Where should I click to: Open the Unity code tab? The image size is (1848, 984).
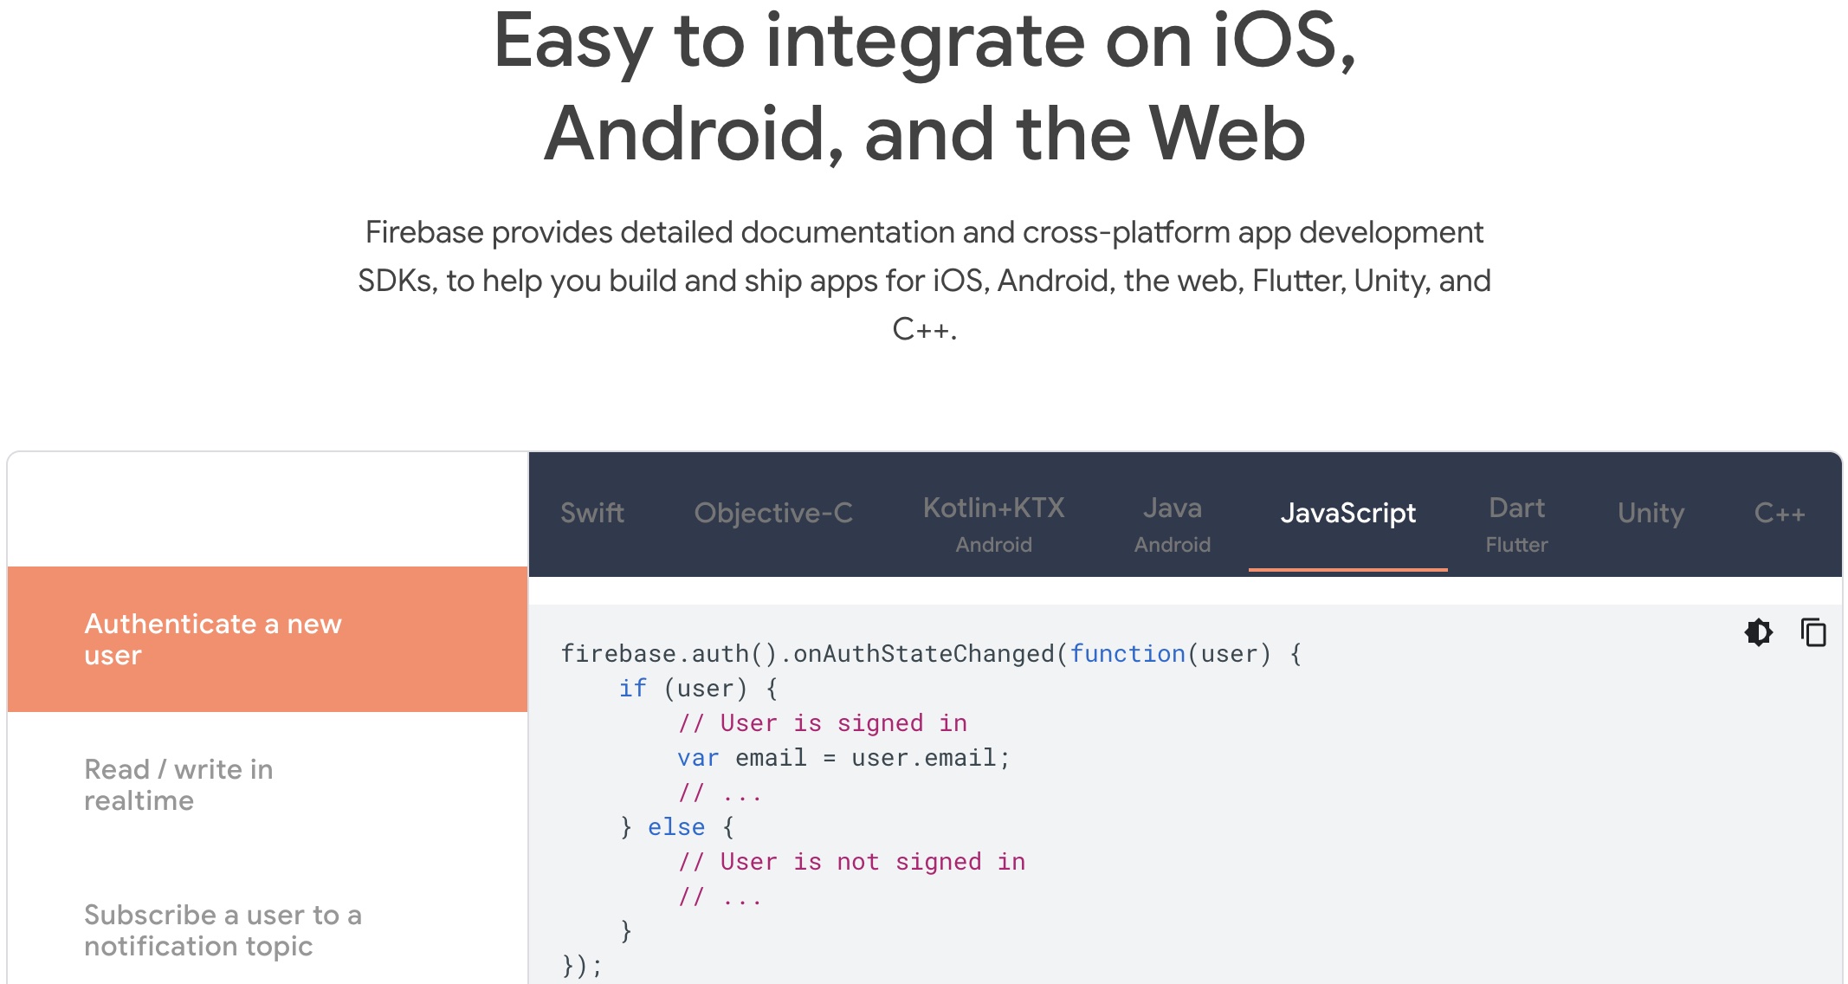point(1651,513)
